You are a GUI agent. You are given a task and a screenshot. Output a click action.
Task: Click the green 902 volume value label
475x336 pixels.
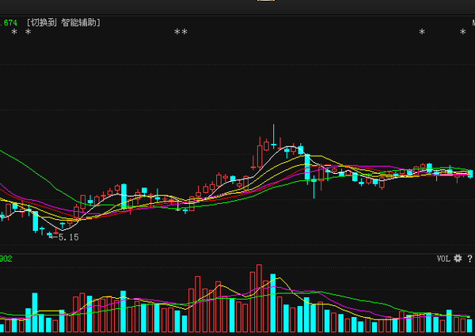click(x=6, y=259)
